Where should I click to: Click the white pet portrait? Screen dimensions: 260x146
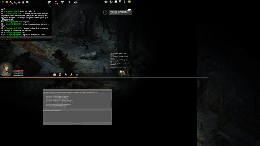click(122, 73)
